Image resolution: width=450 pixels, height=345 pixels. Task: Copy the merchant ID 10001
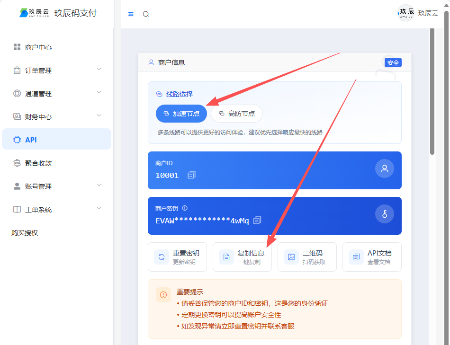[x=191, y=175]
